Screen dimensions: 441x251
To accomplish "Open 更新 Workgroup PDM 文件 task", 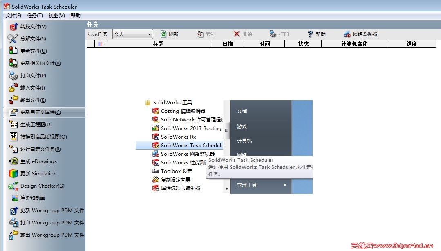I will pyautogui.click(x=47, y=210).
